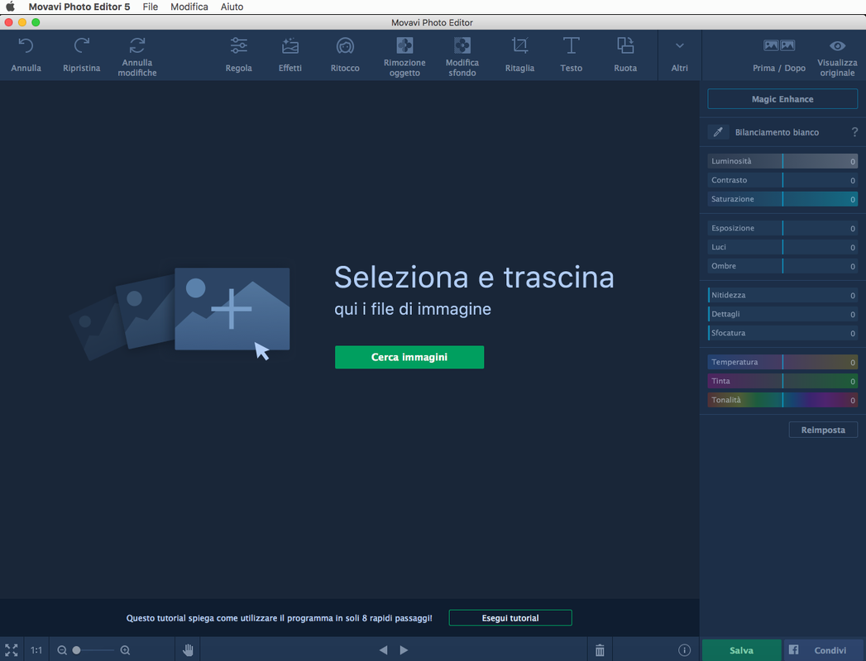Open Rimozione oggetto tool

404,55
